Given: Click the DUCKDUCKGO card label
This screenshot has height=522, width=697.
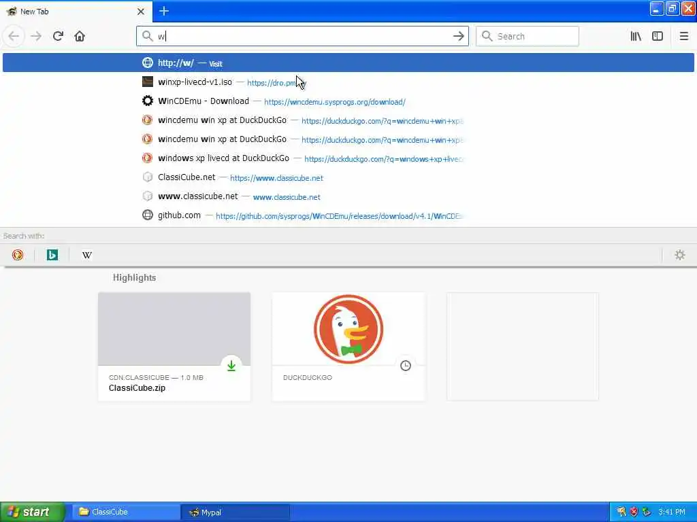Looking at the screenshot, I should (x=308, y=377).
